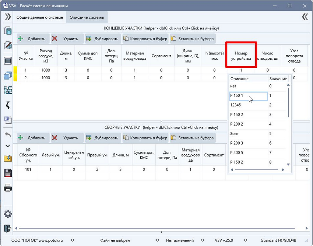Click Guardant F079DD4B in the status bar

click(278, 240)
